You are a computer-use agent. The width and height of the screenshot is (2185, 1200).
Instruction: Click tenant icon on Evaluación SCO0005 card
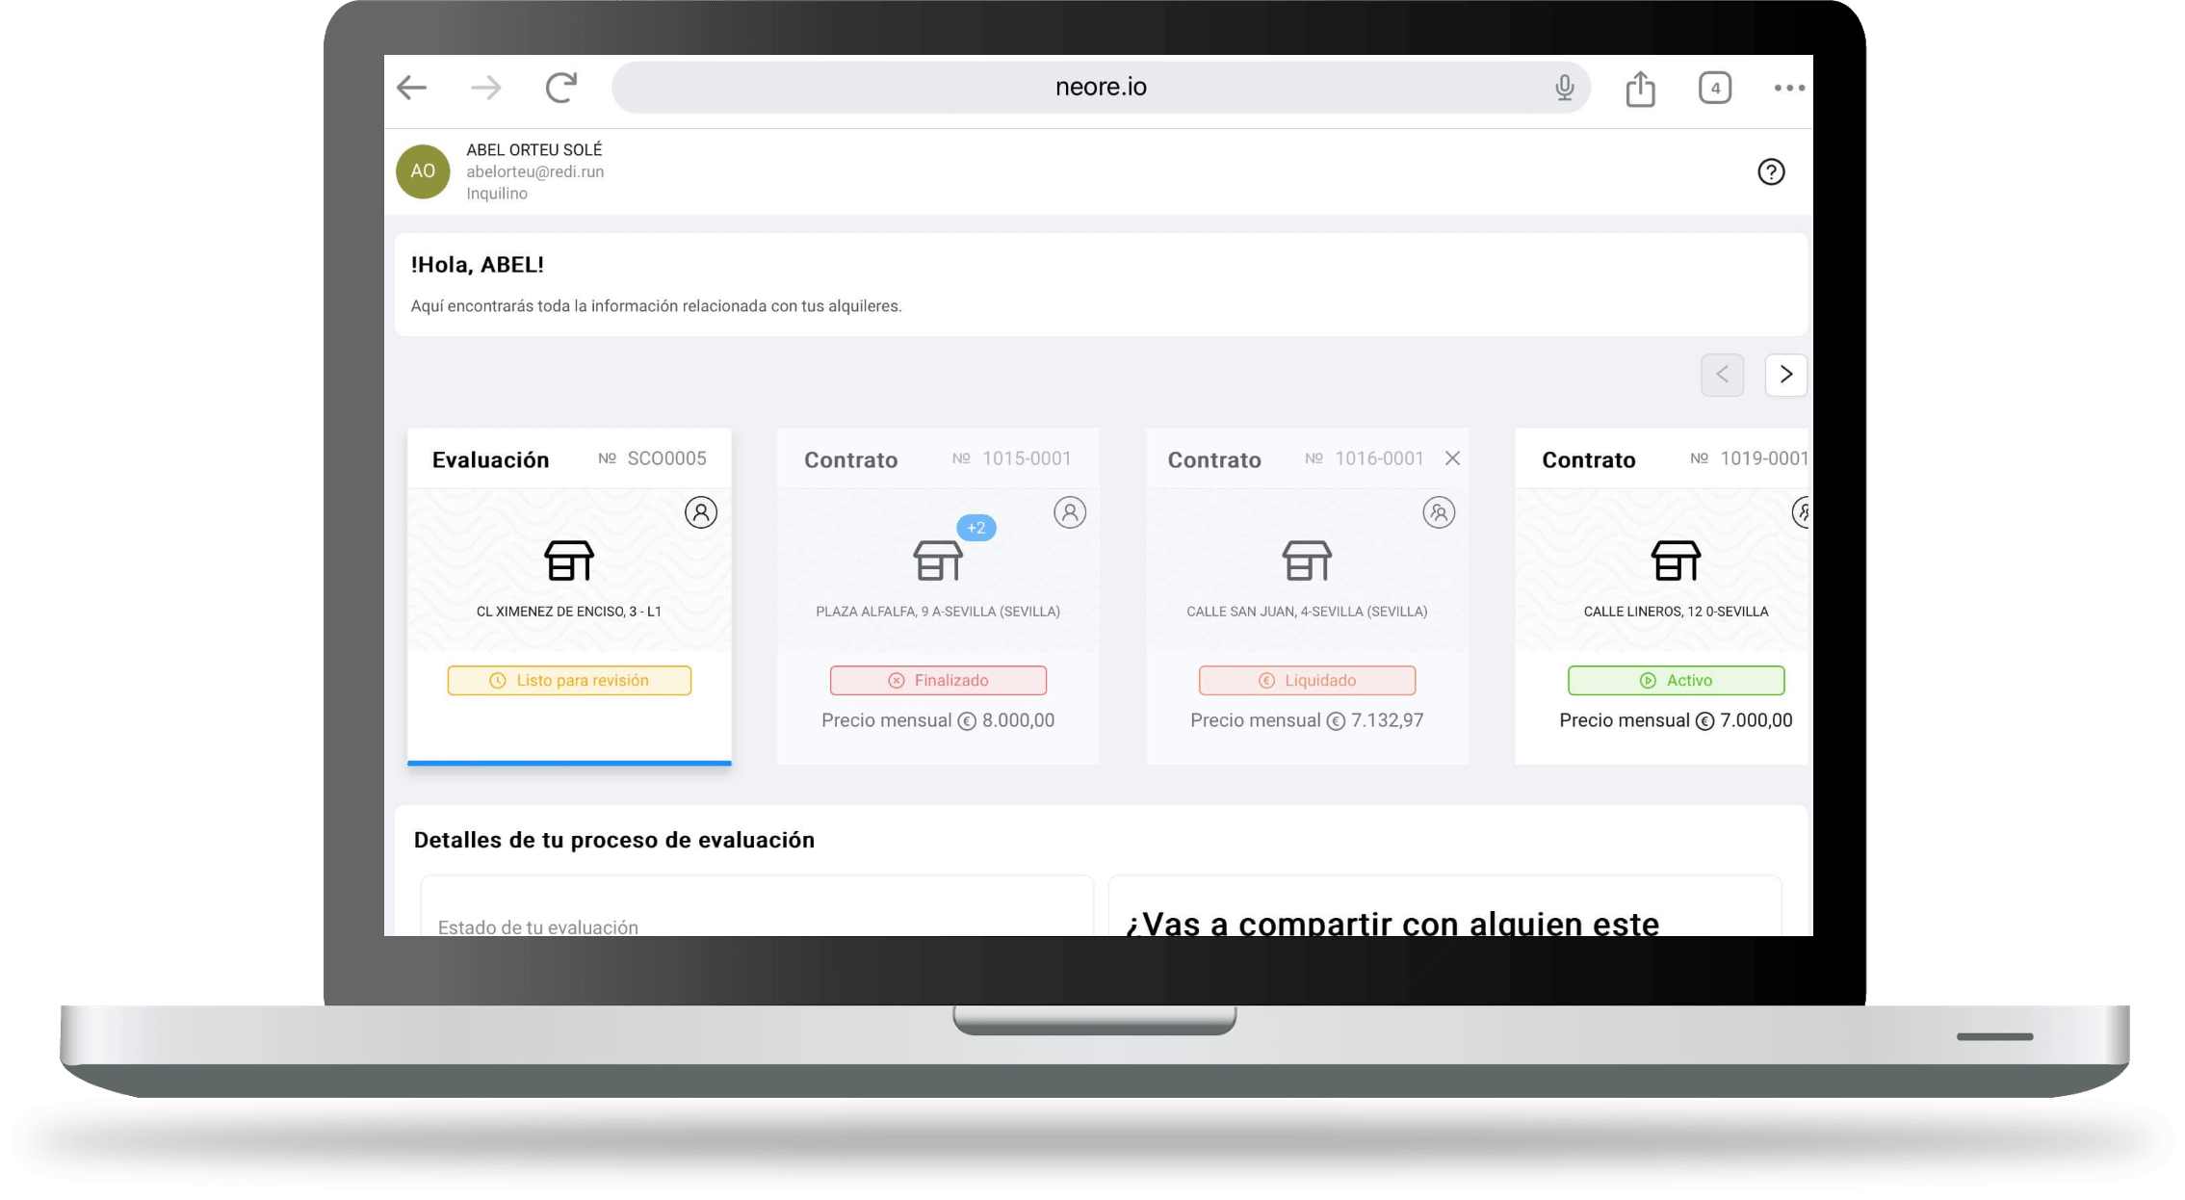(700, 512)
